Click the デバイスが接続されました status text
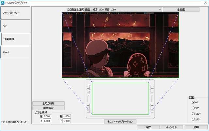 (x=14, y=122)
